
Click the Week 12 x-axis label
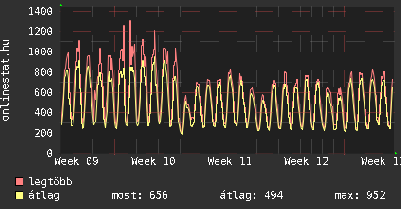306,161
